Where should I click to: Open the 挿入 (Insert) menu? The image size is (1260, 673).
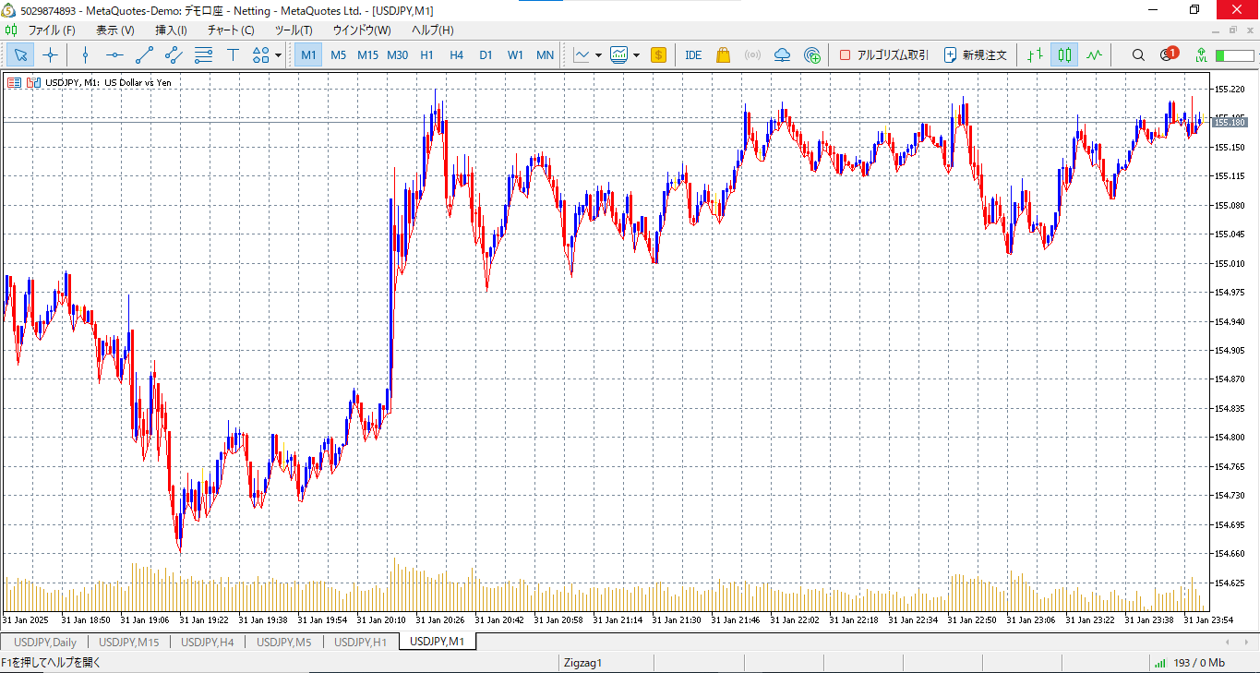[171, 30]
